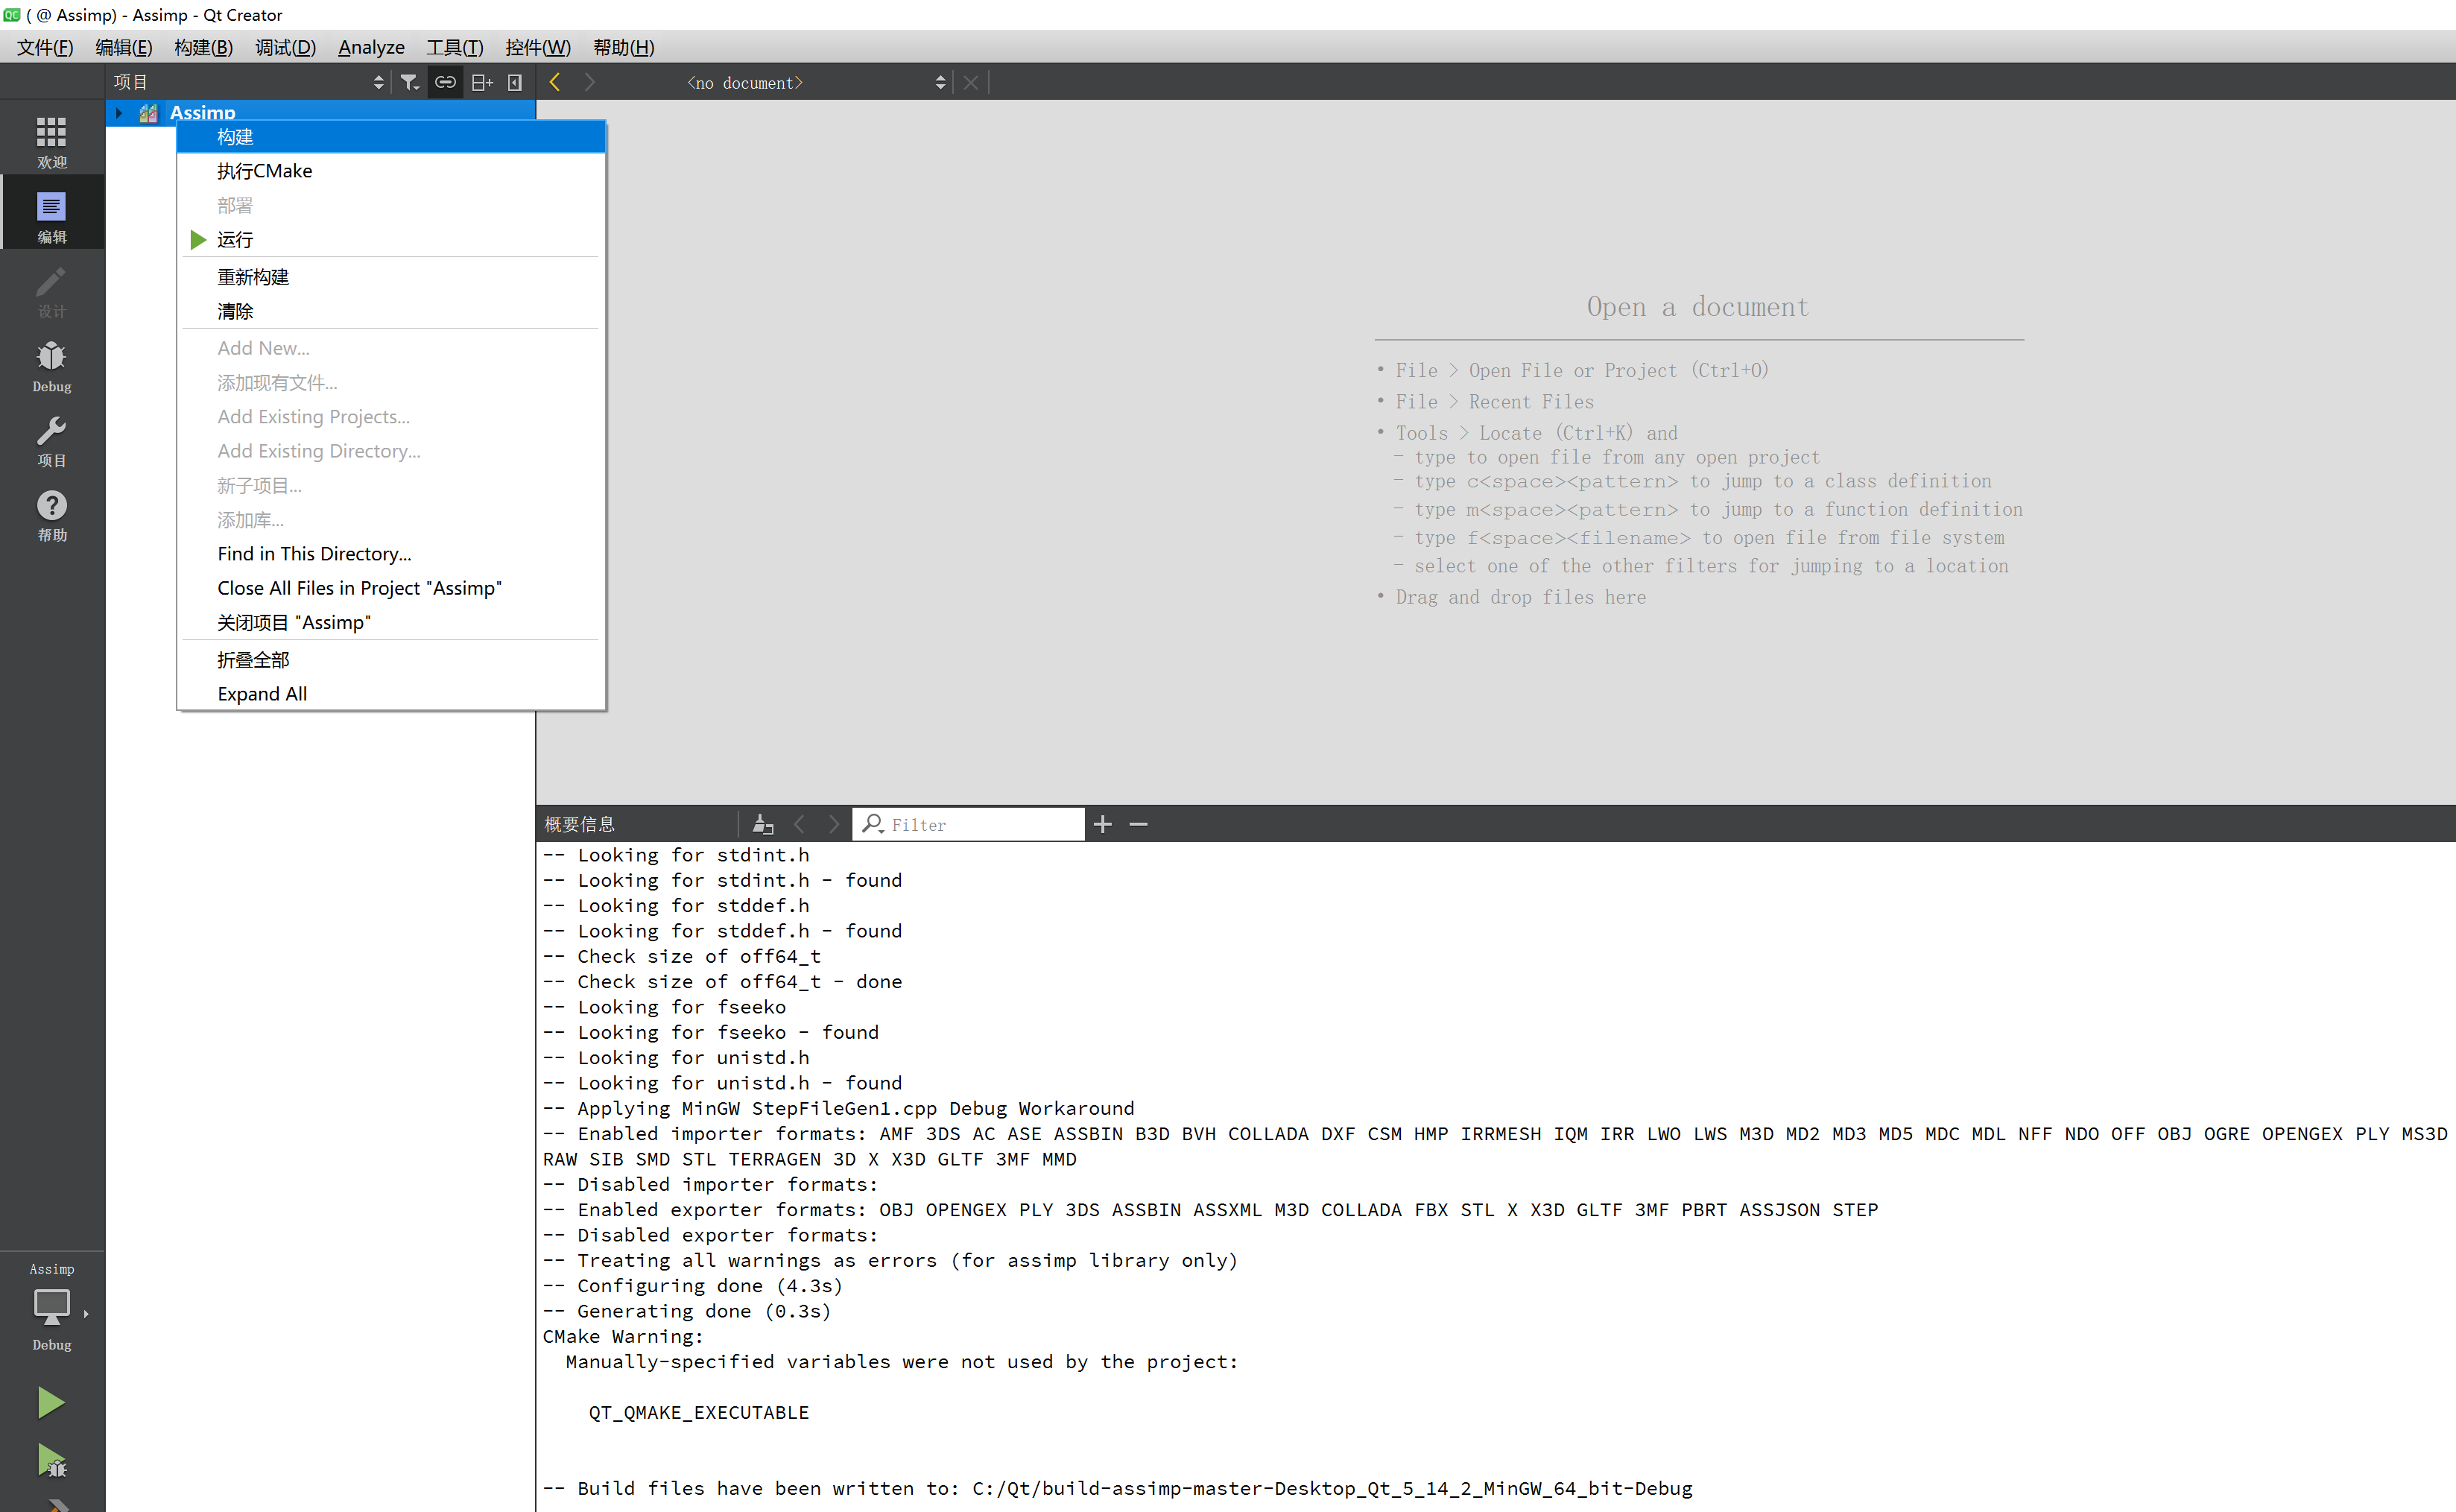Clear the output pane icon
Viewport: 2456px width, 1512px height.
click(x=762, y=824)
